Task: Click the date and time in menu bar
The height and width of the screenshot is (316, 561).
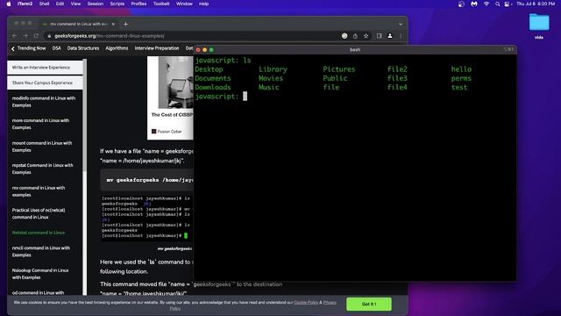Action: pos(536,4)
